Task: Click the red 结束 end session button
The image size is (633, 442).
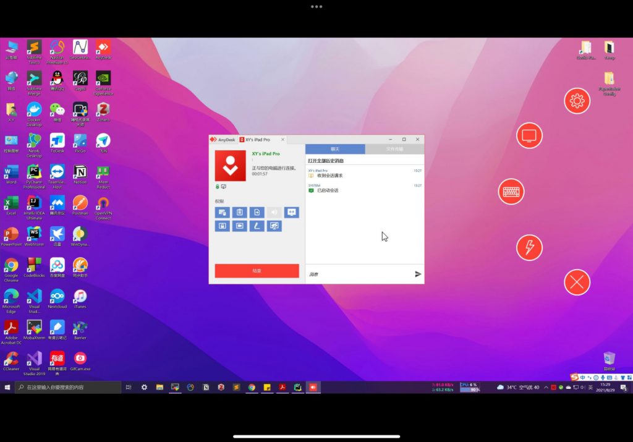Action: click(256, 271)
